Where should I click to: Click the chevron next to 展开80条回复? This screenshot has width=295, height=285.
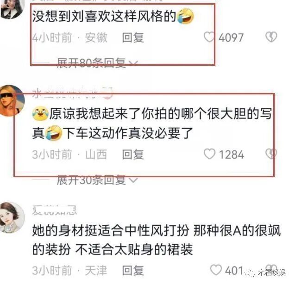pyautogui.click(x=134, y=63)
